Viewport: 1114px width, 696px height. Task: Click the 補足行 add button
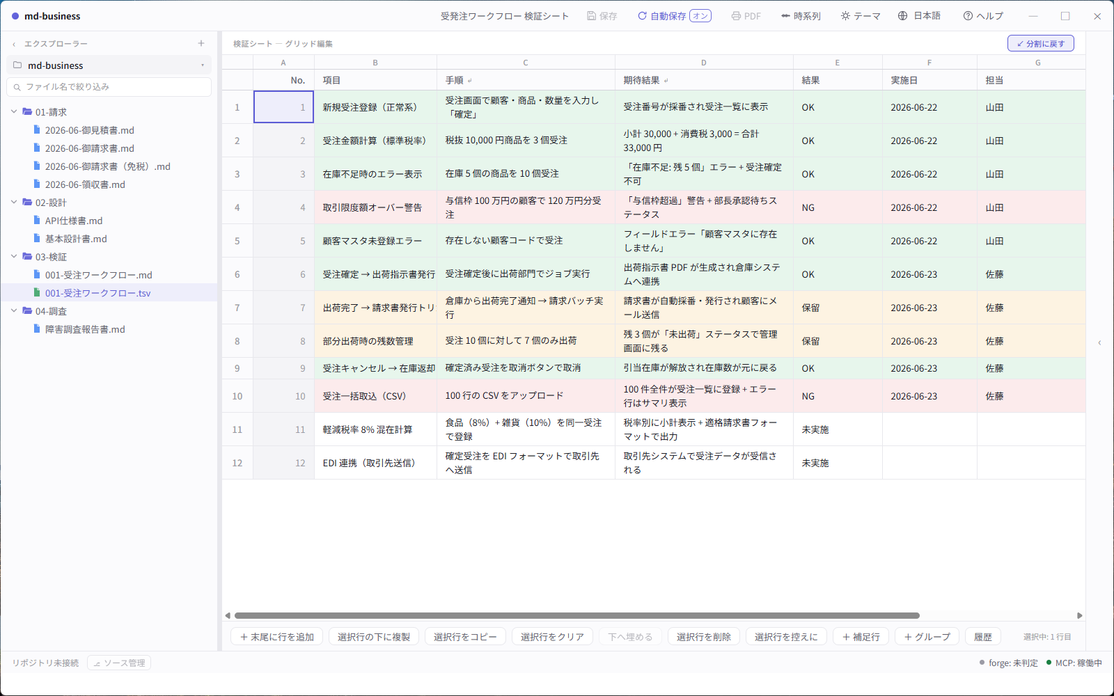click(861, 637)
